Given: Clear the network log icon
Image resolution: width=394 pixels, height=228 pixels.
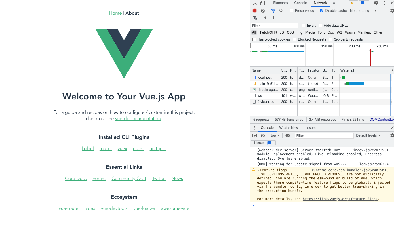Looking at the screenshot, I should [263, 11].
